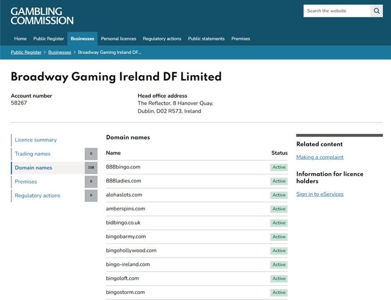Image resolution: width=391 pixels, height=300 pixels.
Task: Open Public statements nav item
Action: click(206, 39)
